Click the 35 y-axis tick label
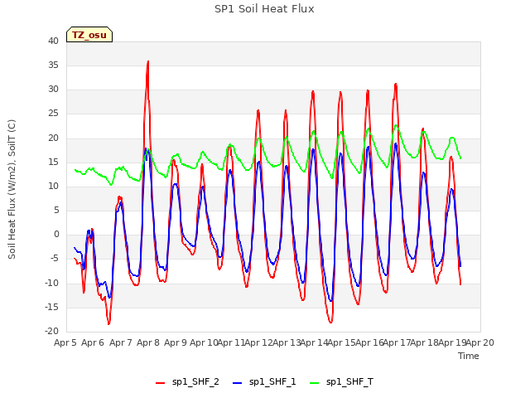The width and height of the screenshot is (530, 398). [x=53, y=65]
